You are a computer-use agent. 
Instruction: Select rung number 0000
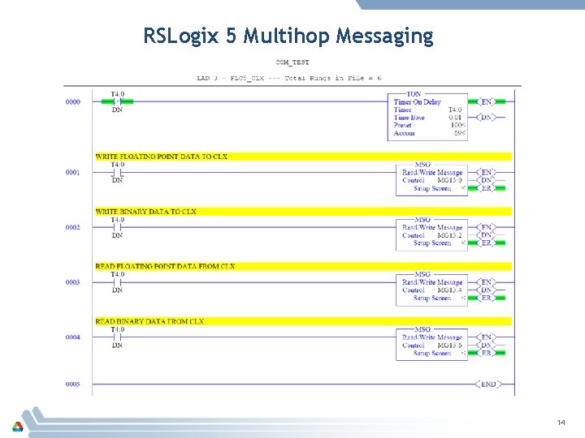pyautogui.click(x=73, y=102)
